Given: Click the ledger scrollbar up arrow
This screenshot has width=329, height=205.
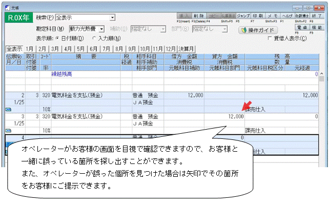Looking at the screenshot, I should pyautogui.click(x=321, y=74).
